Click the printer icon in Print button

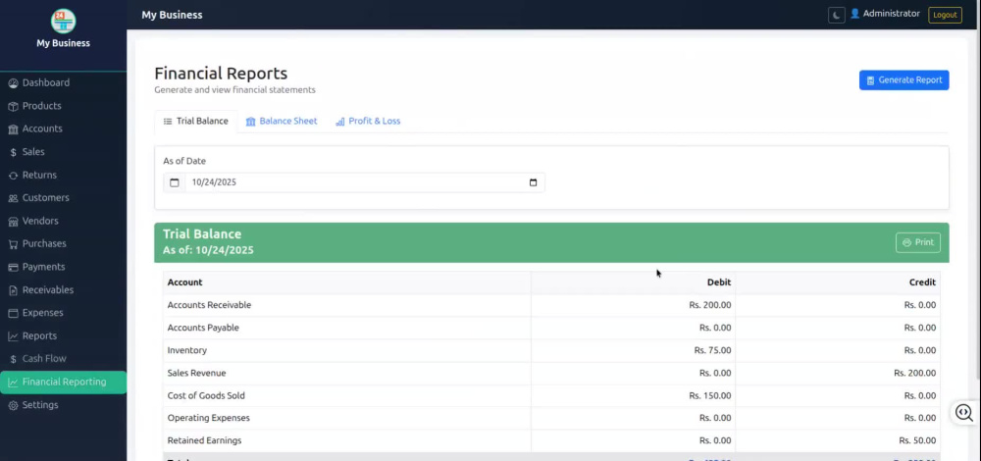tap(906, 242)
